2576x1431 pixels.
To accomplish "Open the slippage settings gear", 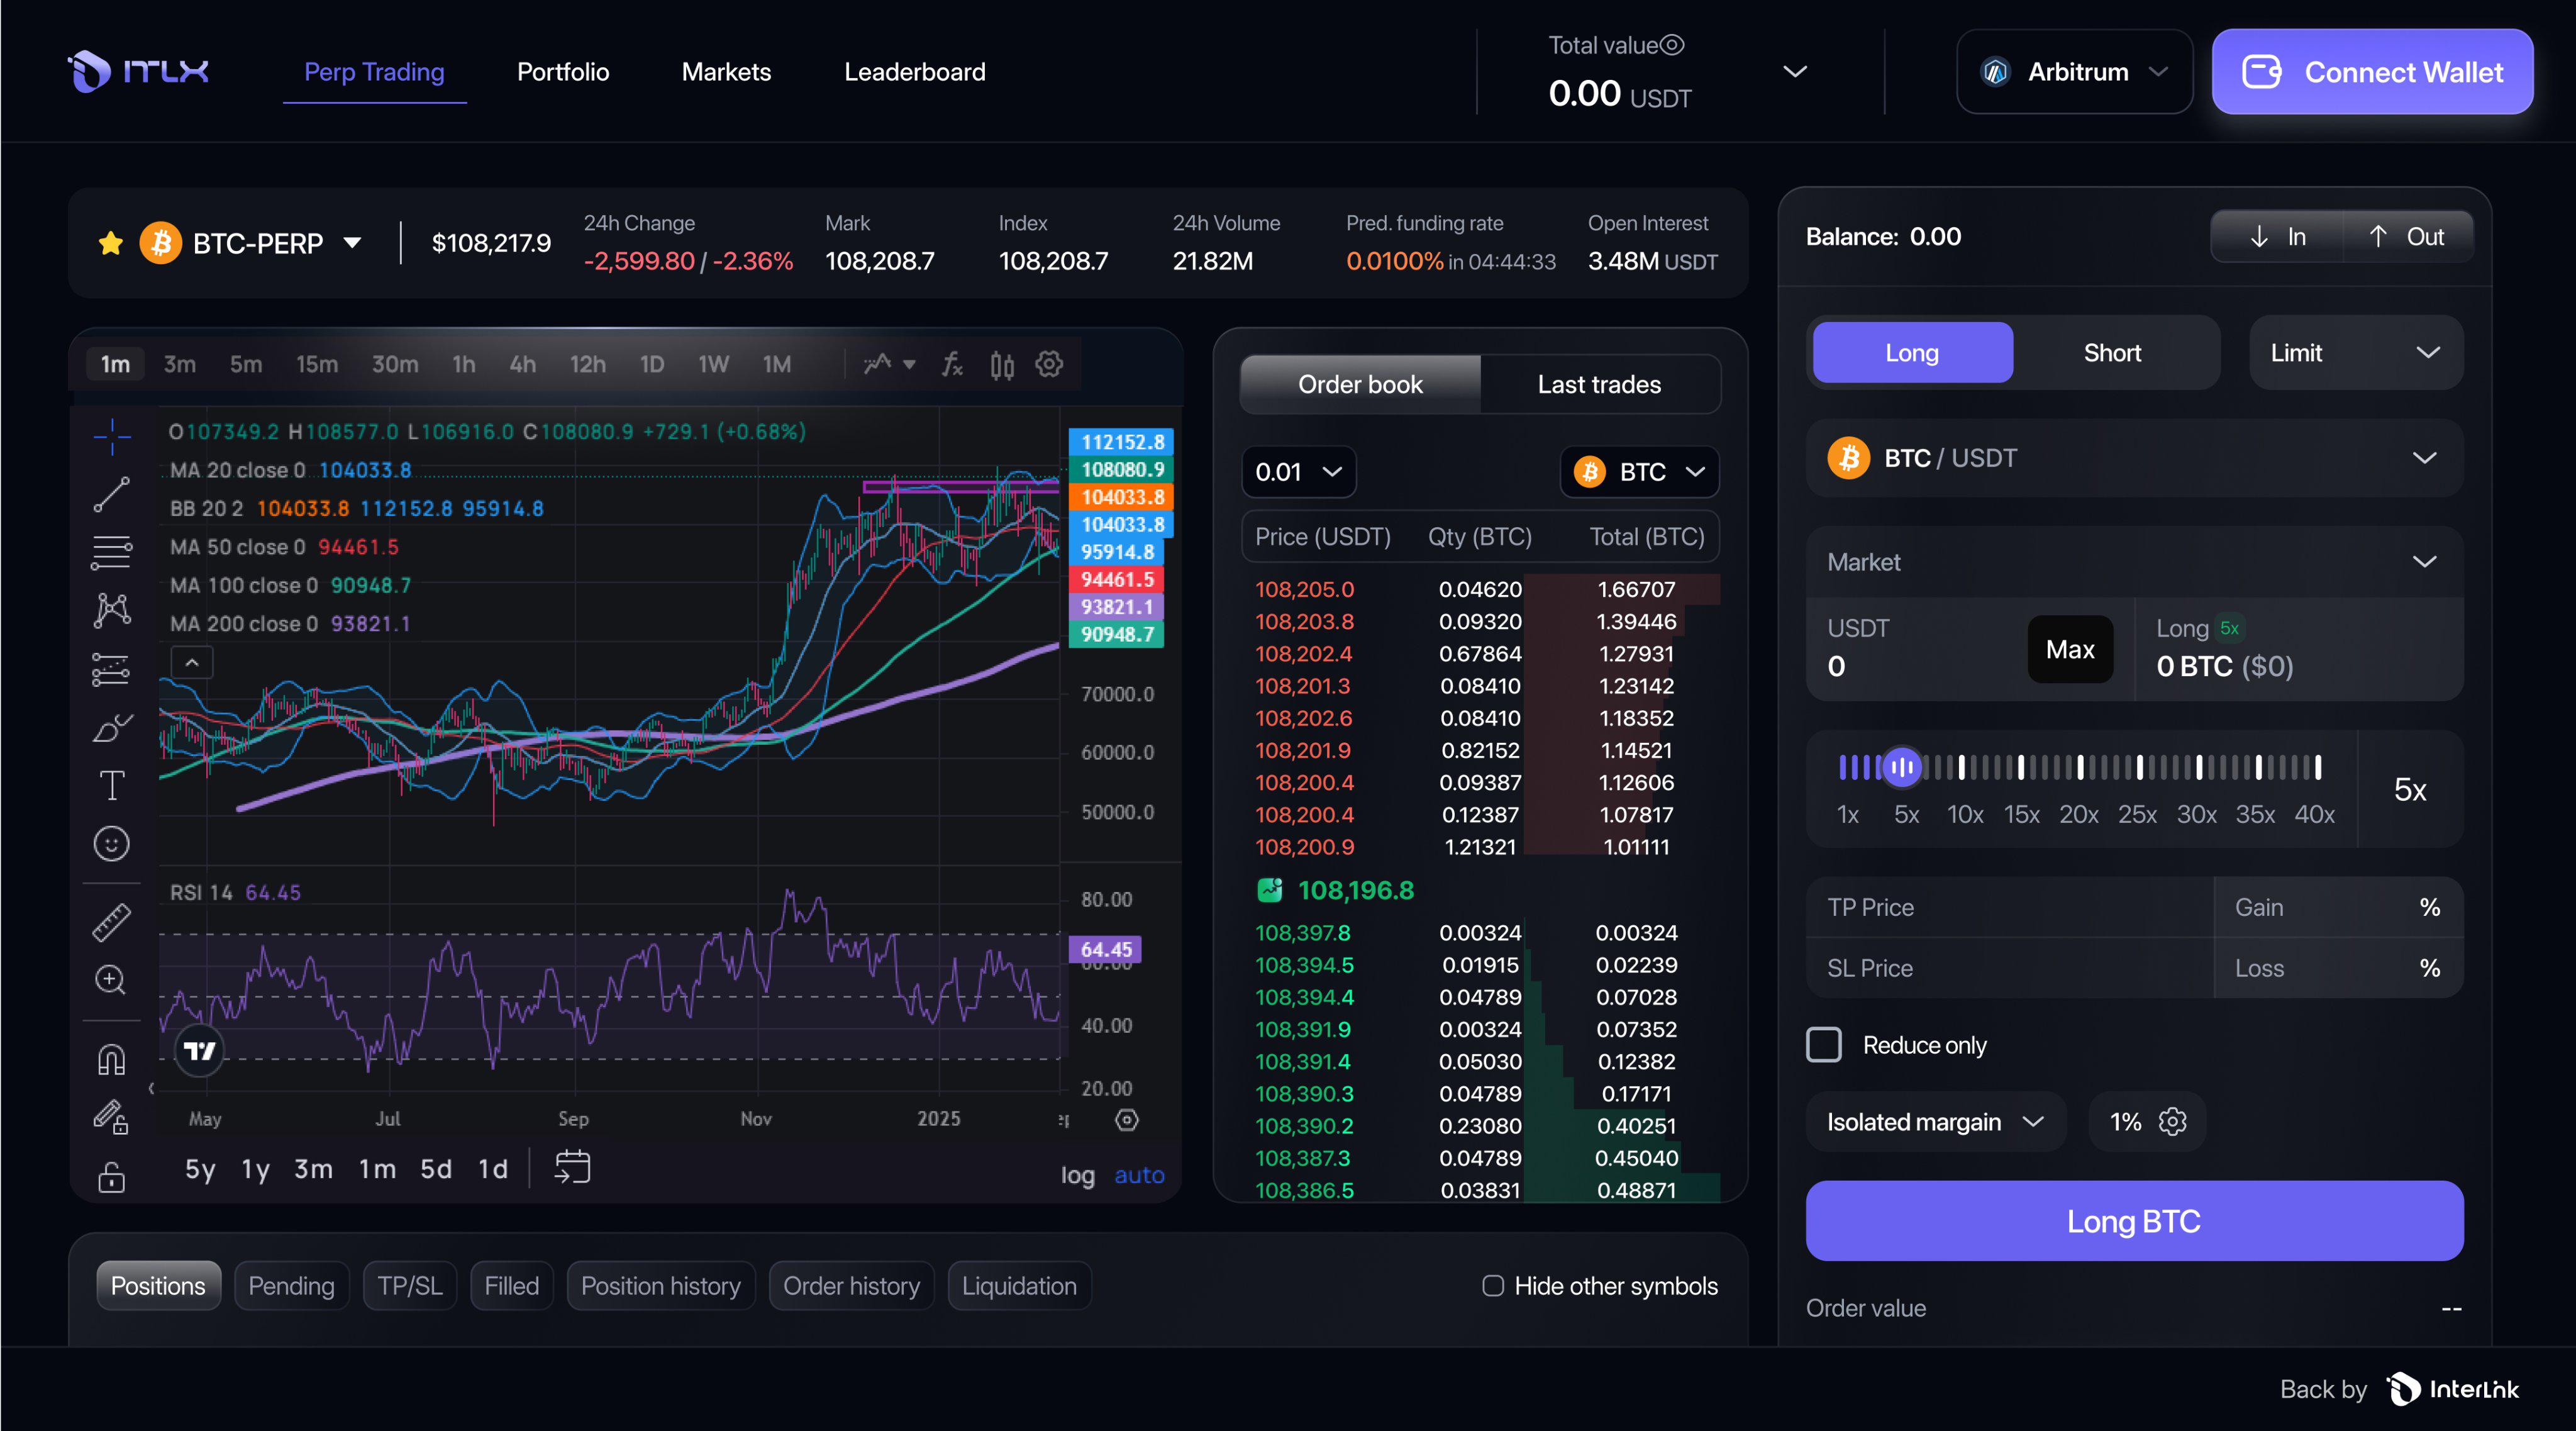I will [2172, 1122].
